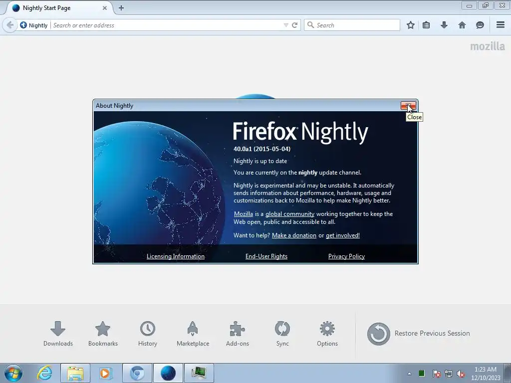Open the network tray icon
Screen dimensions: 511x383
click(x=449, y=374)
